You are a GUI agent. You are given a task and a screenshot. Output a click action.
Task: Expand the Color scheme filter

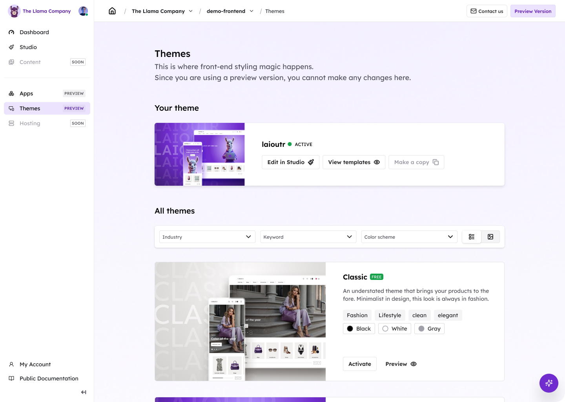point(409,237)
